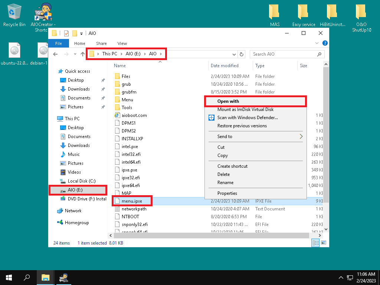Click the taskbar Search magnifier icon

pyautogui.click(x=27, y=277)
